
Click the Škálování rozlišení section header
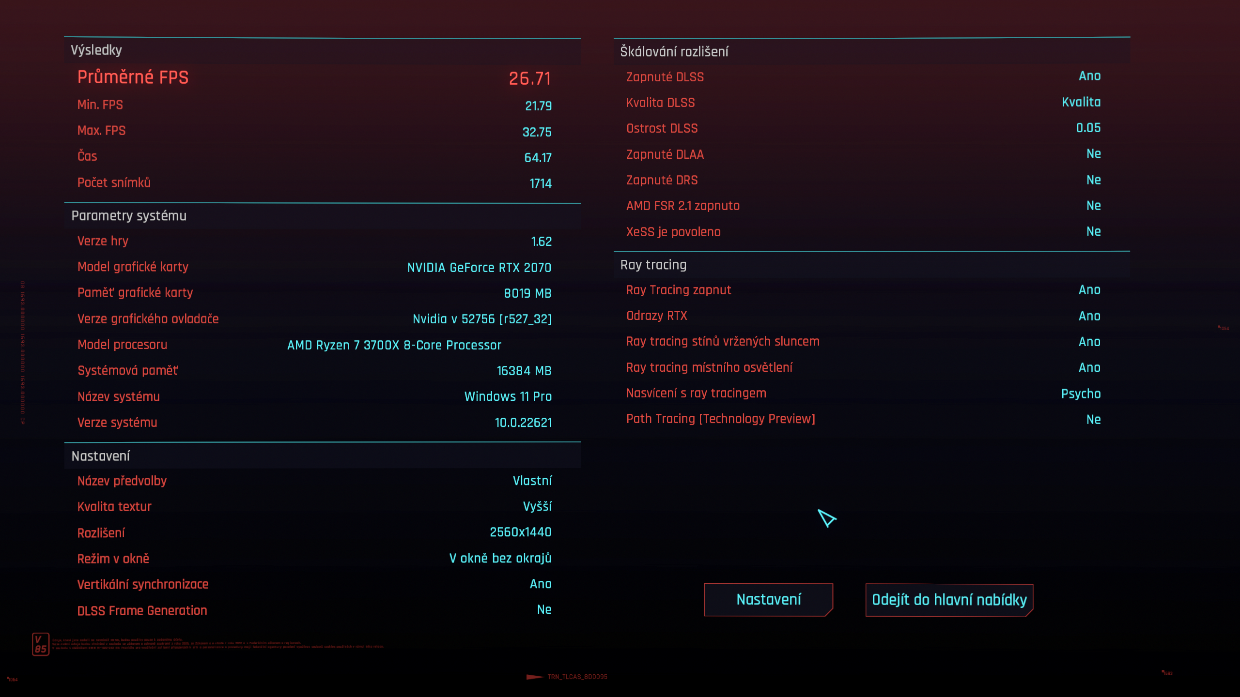point(674,52)
